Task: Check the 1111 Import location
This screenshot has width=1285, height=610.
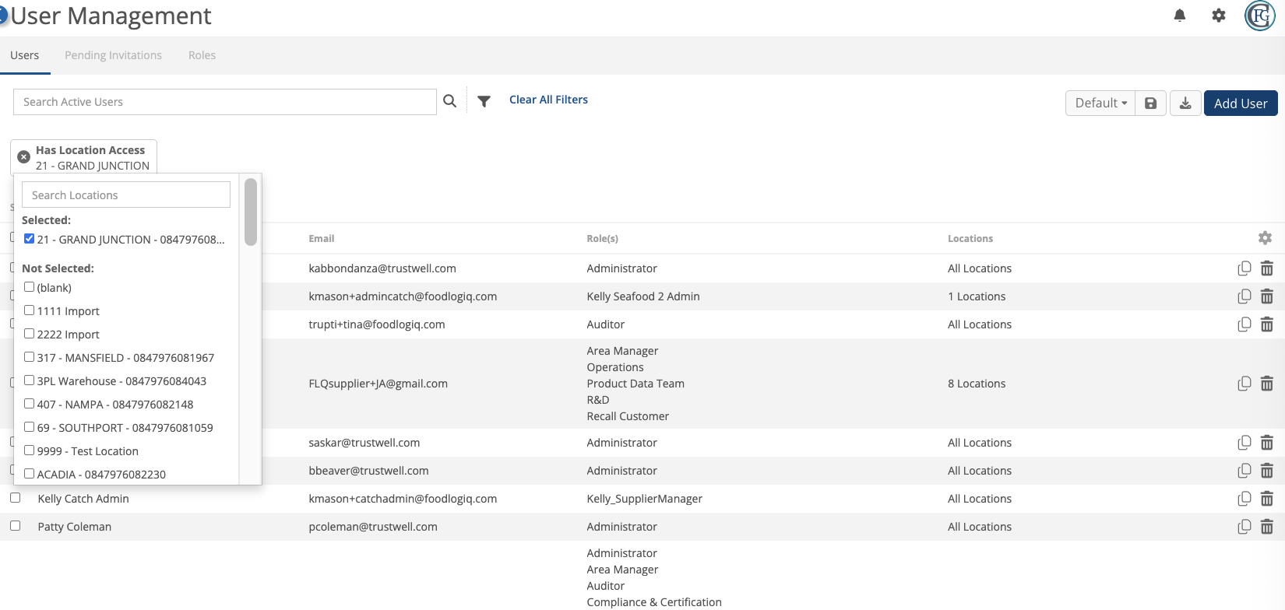Action: tap(29, 310)
